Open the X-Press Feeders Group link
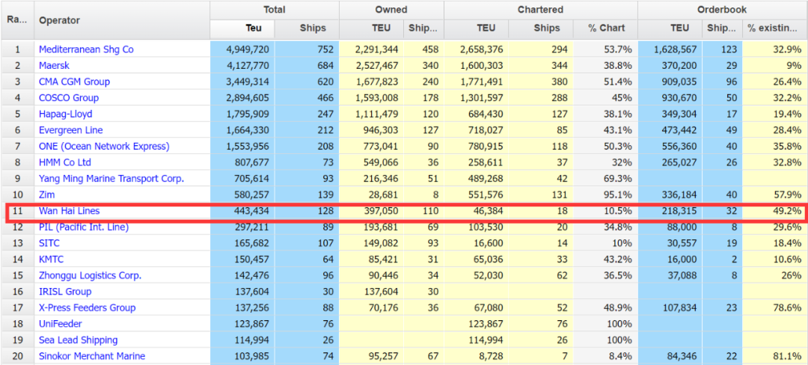 (87, 307)
